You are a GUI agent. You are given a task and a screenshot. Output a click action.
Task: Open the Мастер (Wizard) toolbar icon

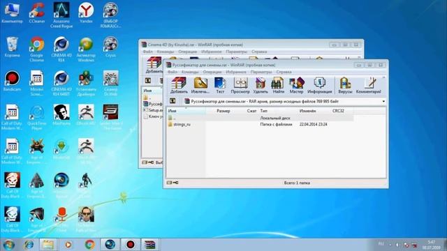[x=296, y=85]
